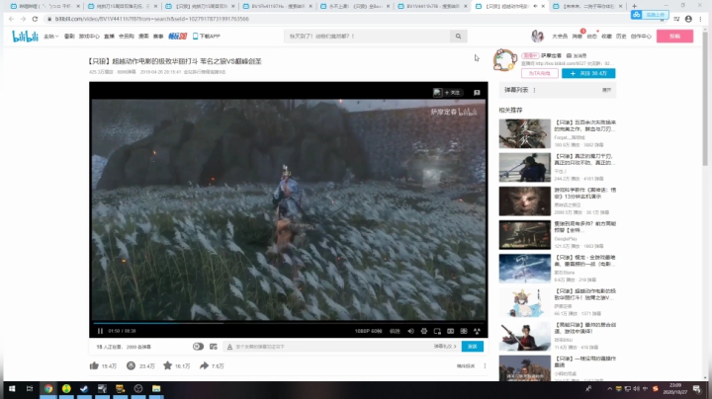
Task: Click follow button inside video overlay
Action: [452, 93]
